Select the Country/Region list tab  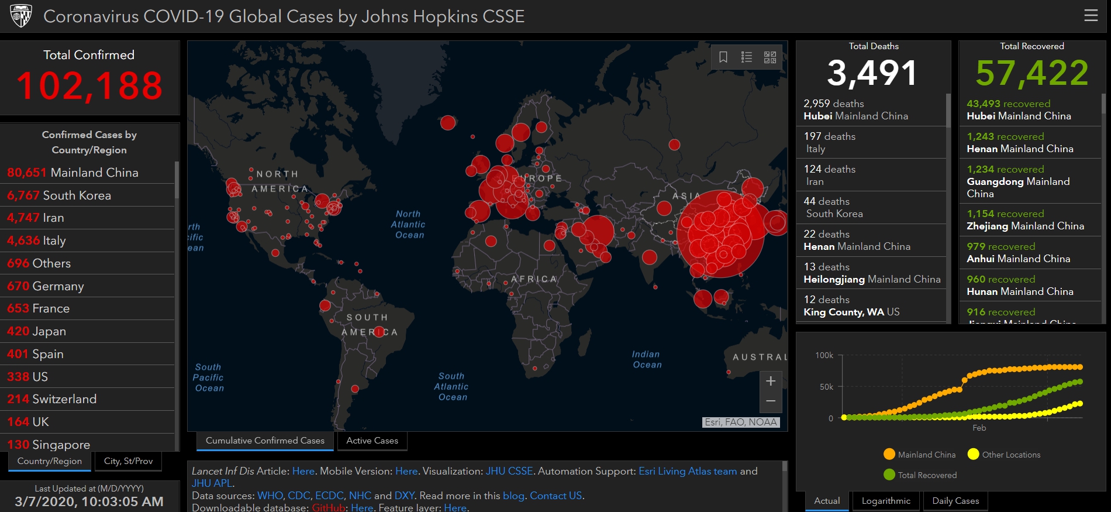click(50, 461)
